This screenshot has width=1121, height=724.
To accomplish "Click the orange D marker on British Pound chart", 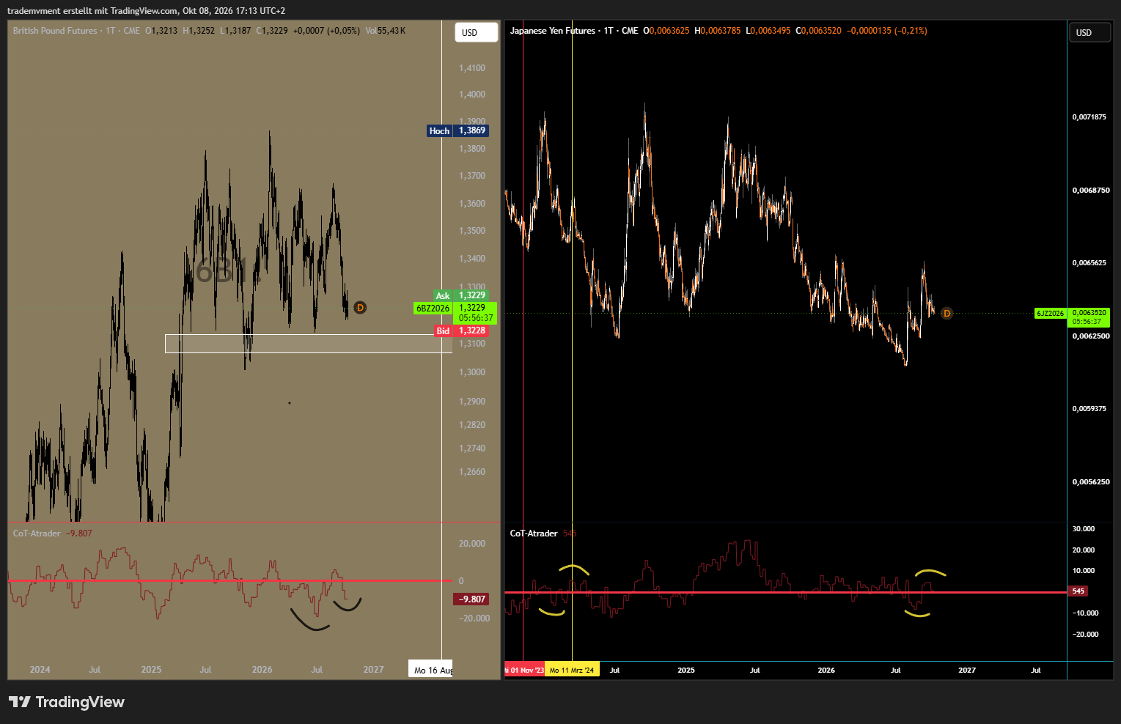I will tap(360, 308).
